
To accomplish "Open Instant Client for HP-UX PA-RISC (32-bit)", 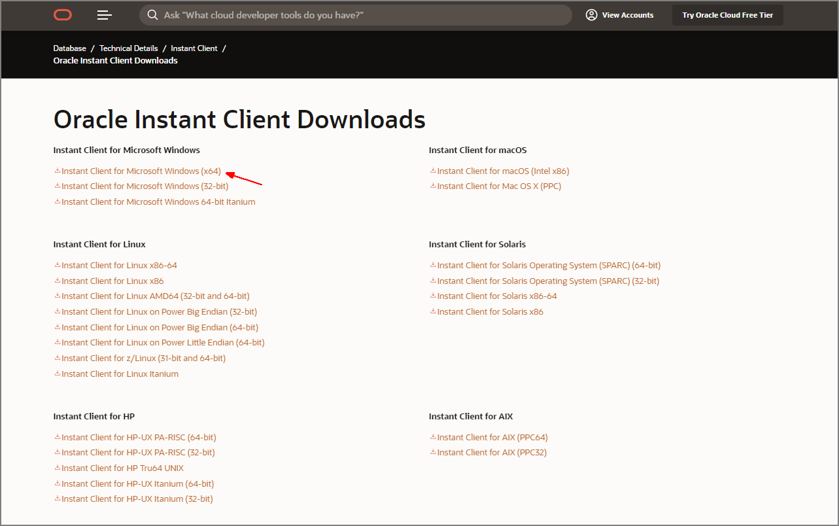I will pos(138,452).
